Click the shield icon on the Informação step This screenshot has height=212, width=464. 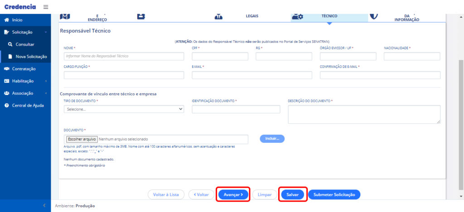click(374, 16)
